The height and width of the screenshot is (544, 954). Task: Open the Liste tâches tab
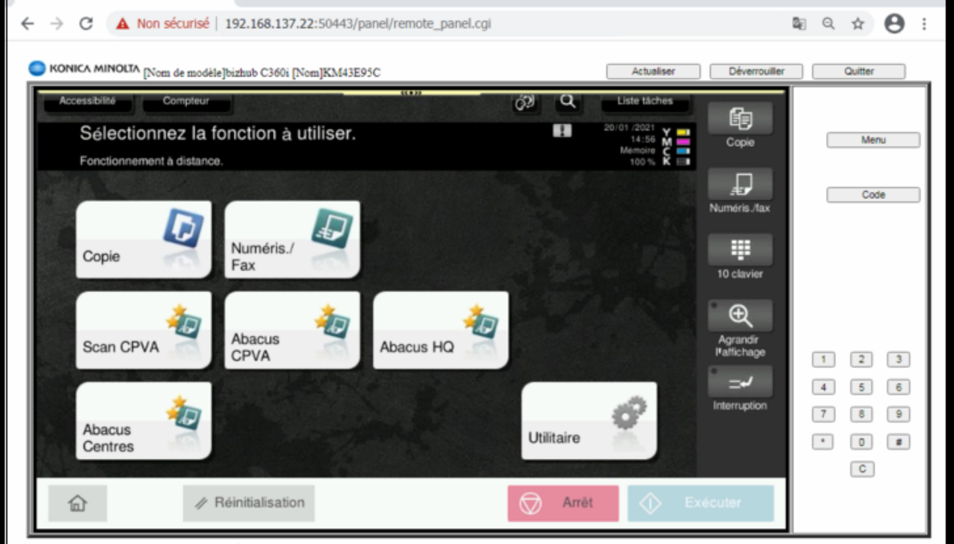[x=645, y=101]
